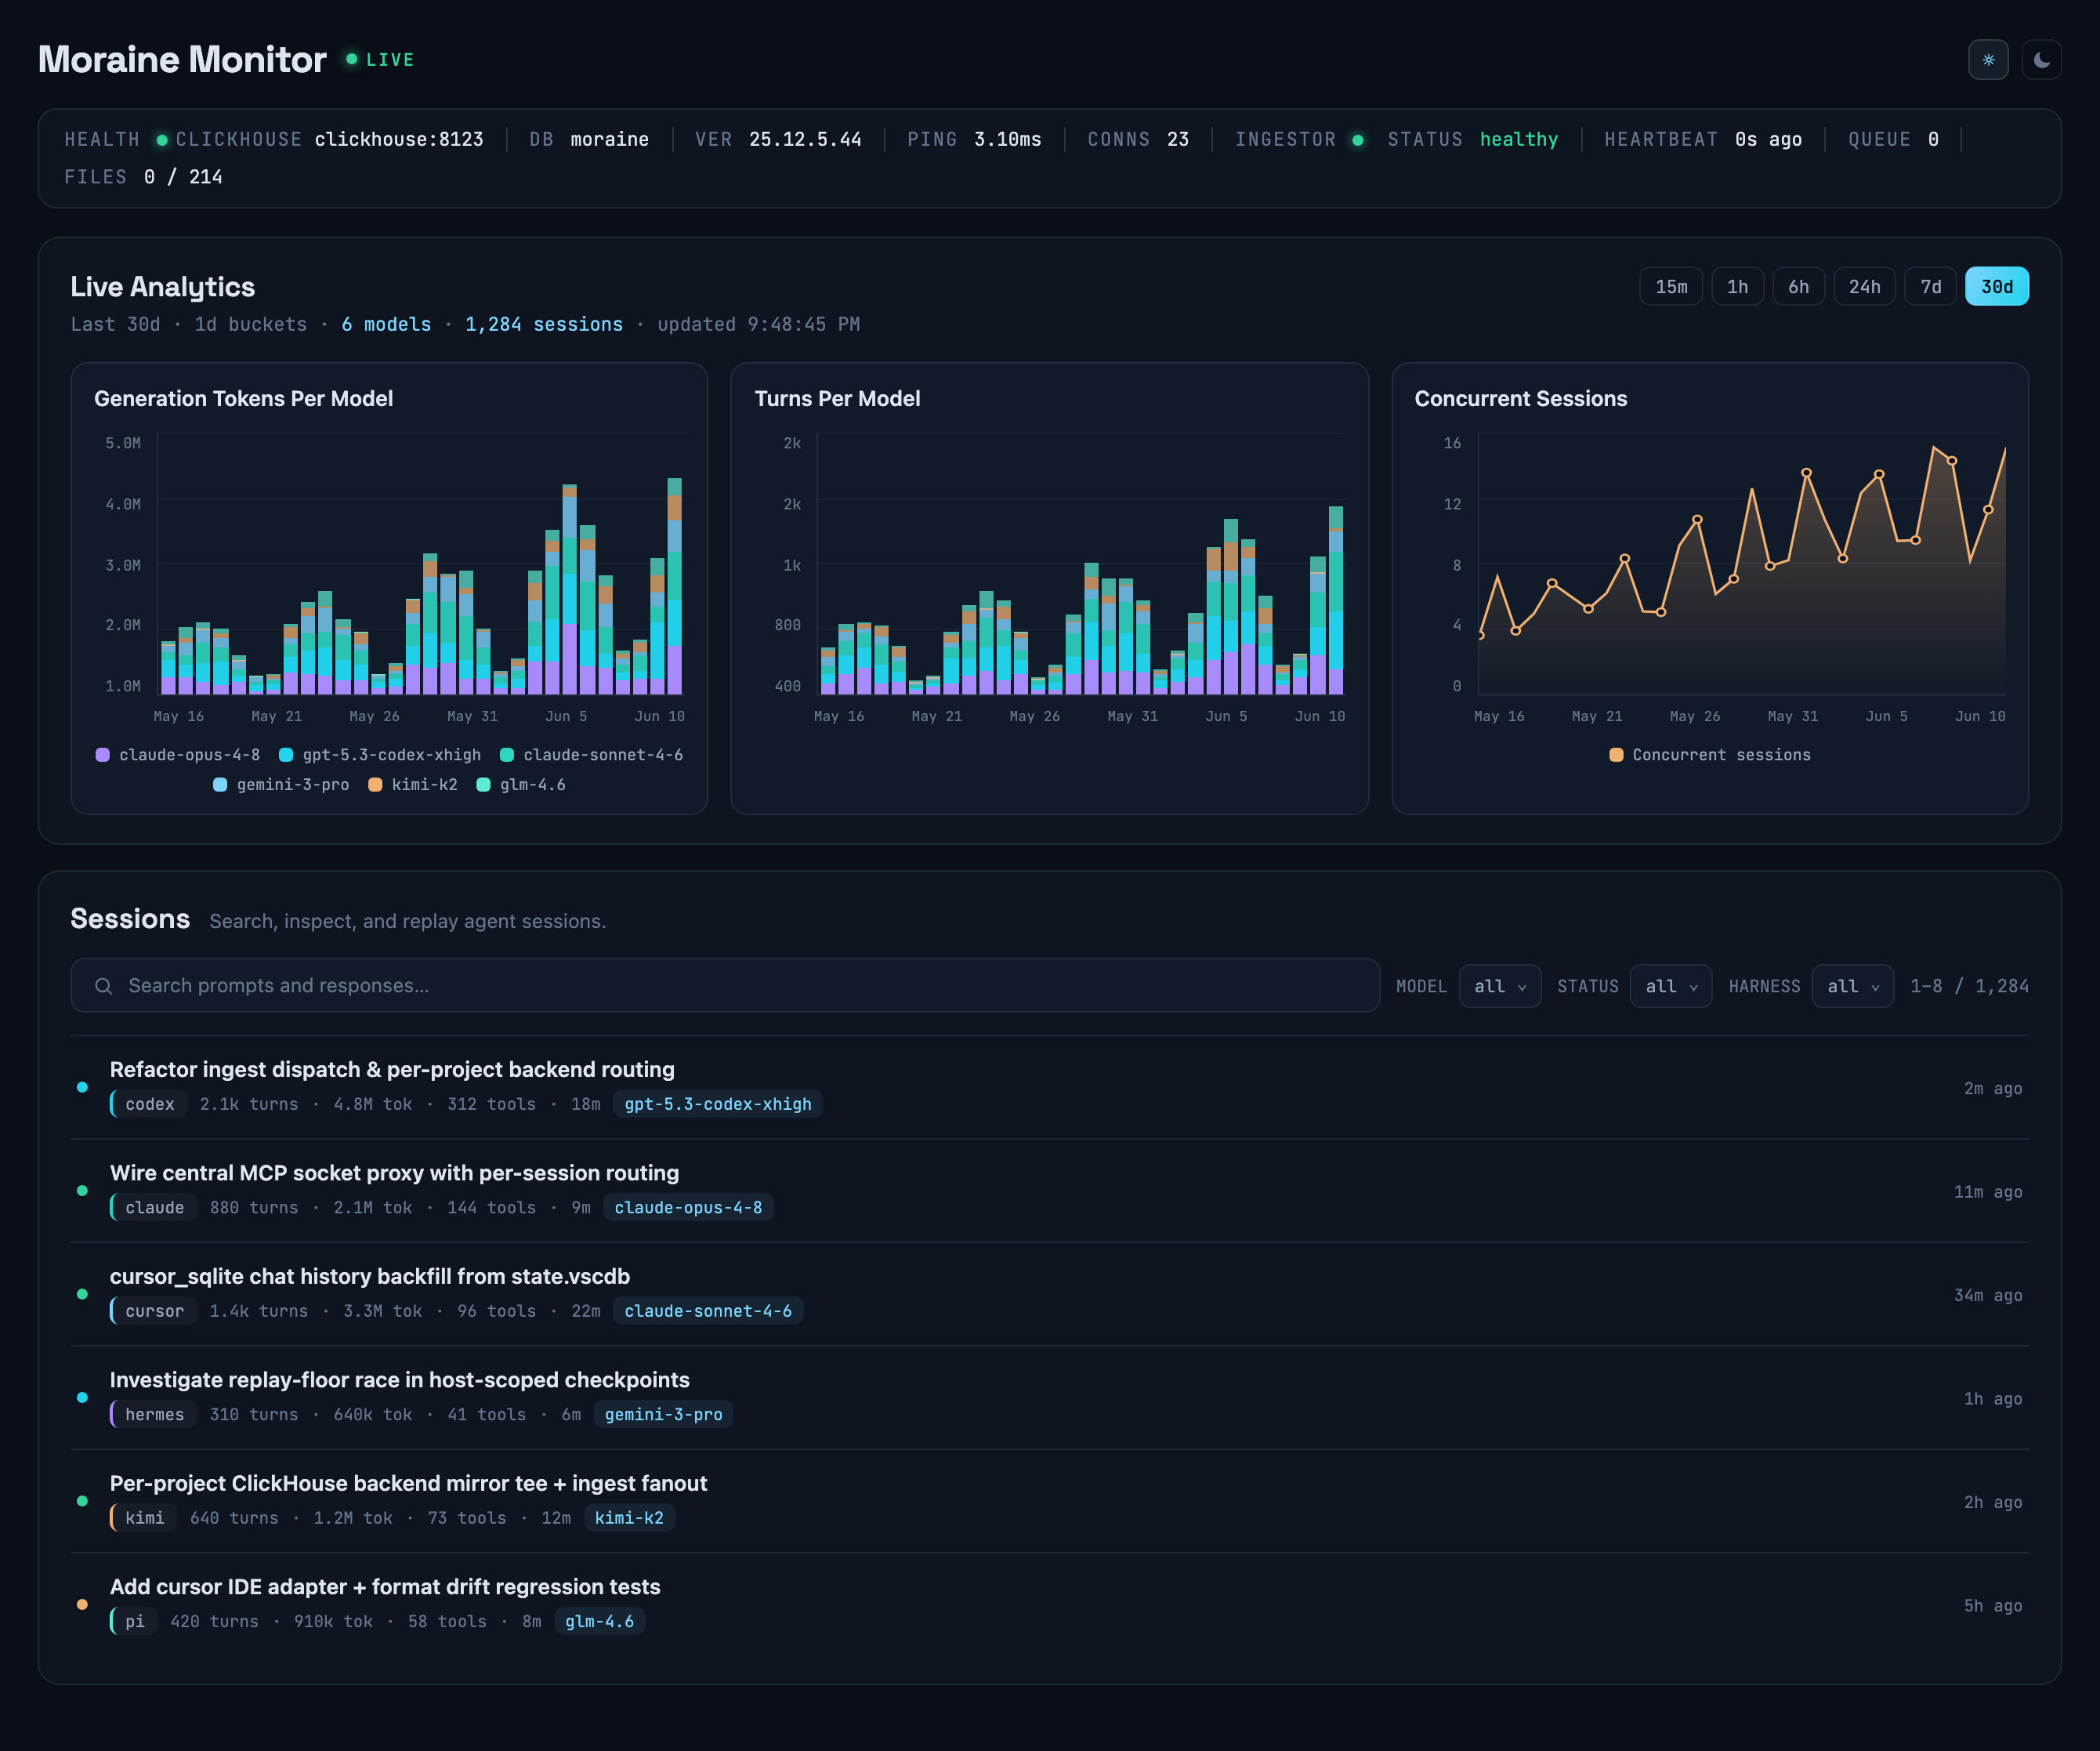Click the Moraine Monitor title
The image size is (2100, 1751).
182,60
